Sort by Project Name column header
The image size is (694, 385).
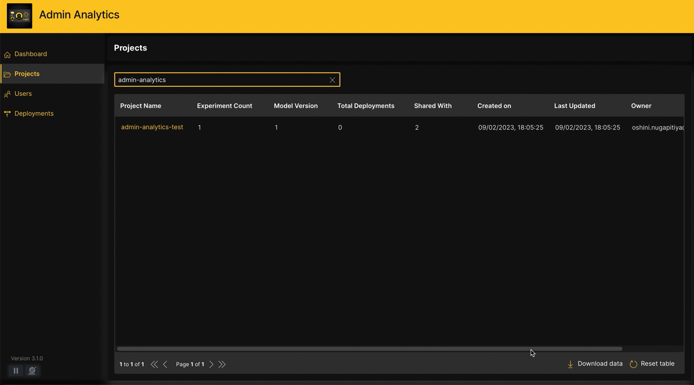click(141, 106)
